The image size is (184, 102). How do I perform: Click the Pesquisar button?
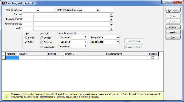pyautogui.click(x=173, y=11)
